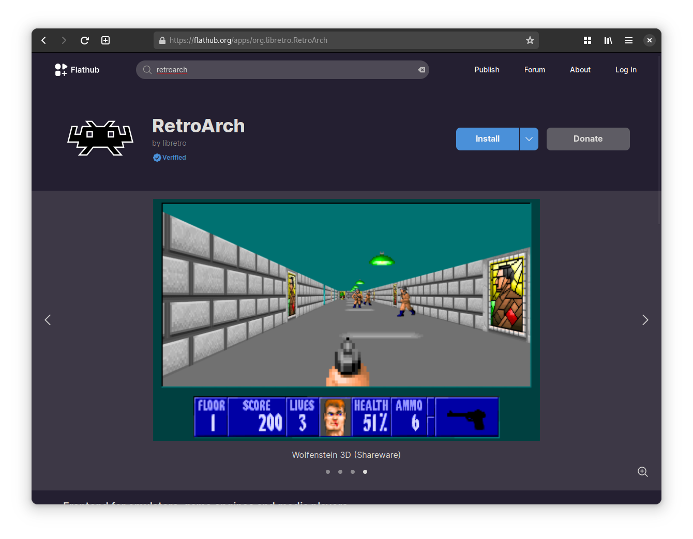
Task: Click the 'Wolfenstein 3D (Shareware)' caption
Action: click(x=346, y=455)
